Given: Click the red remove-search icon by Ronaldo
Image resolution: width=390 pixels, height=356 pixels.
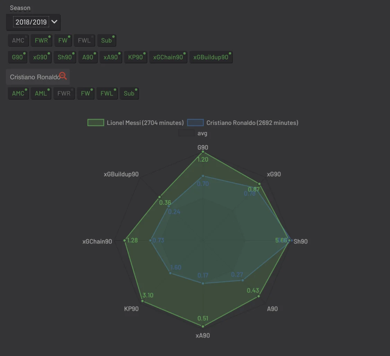Looking at the screenshot, I should pyautogui.click(x=63, y=76).
